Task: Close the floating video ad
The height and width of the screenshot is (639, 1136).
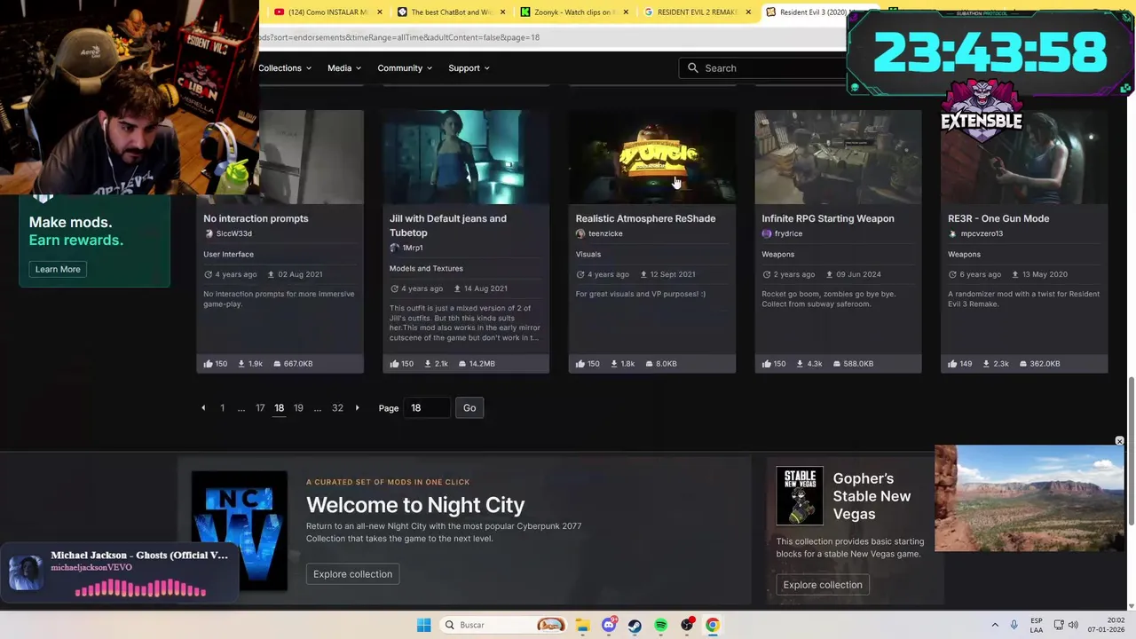Action: 1119,441
